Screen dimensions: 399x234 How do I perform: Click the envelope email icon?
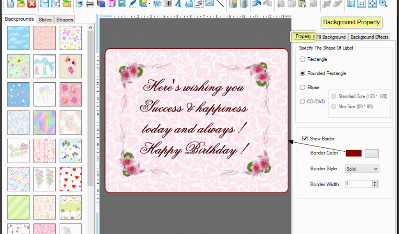pyautogui.click(x=209, y=4)
